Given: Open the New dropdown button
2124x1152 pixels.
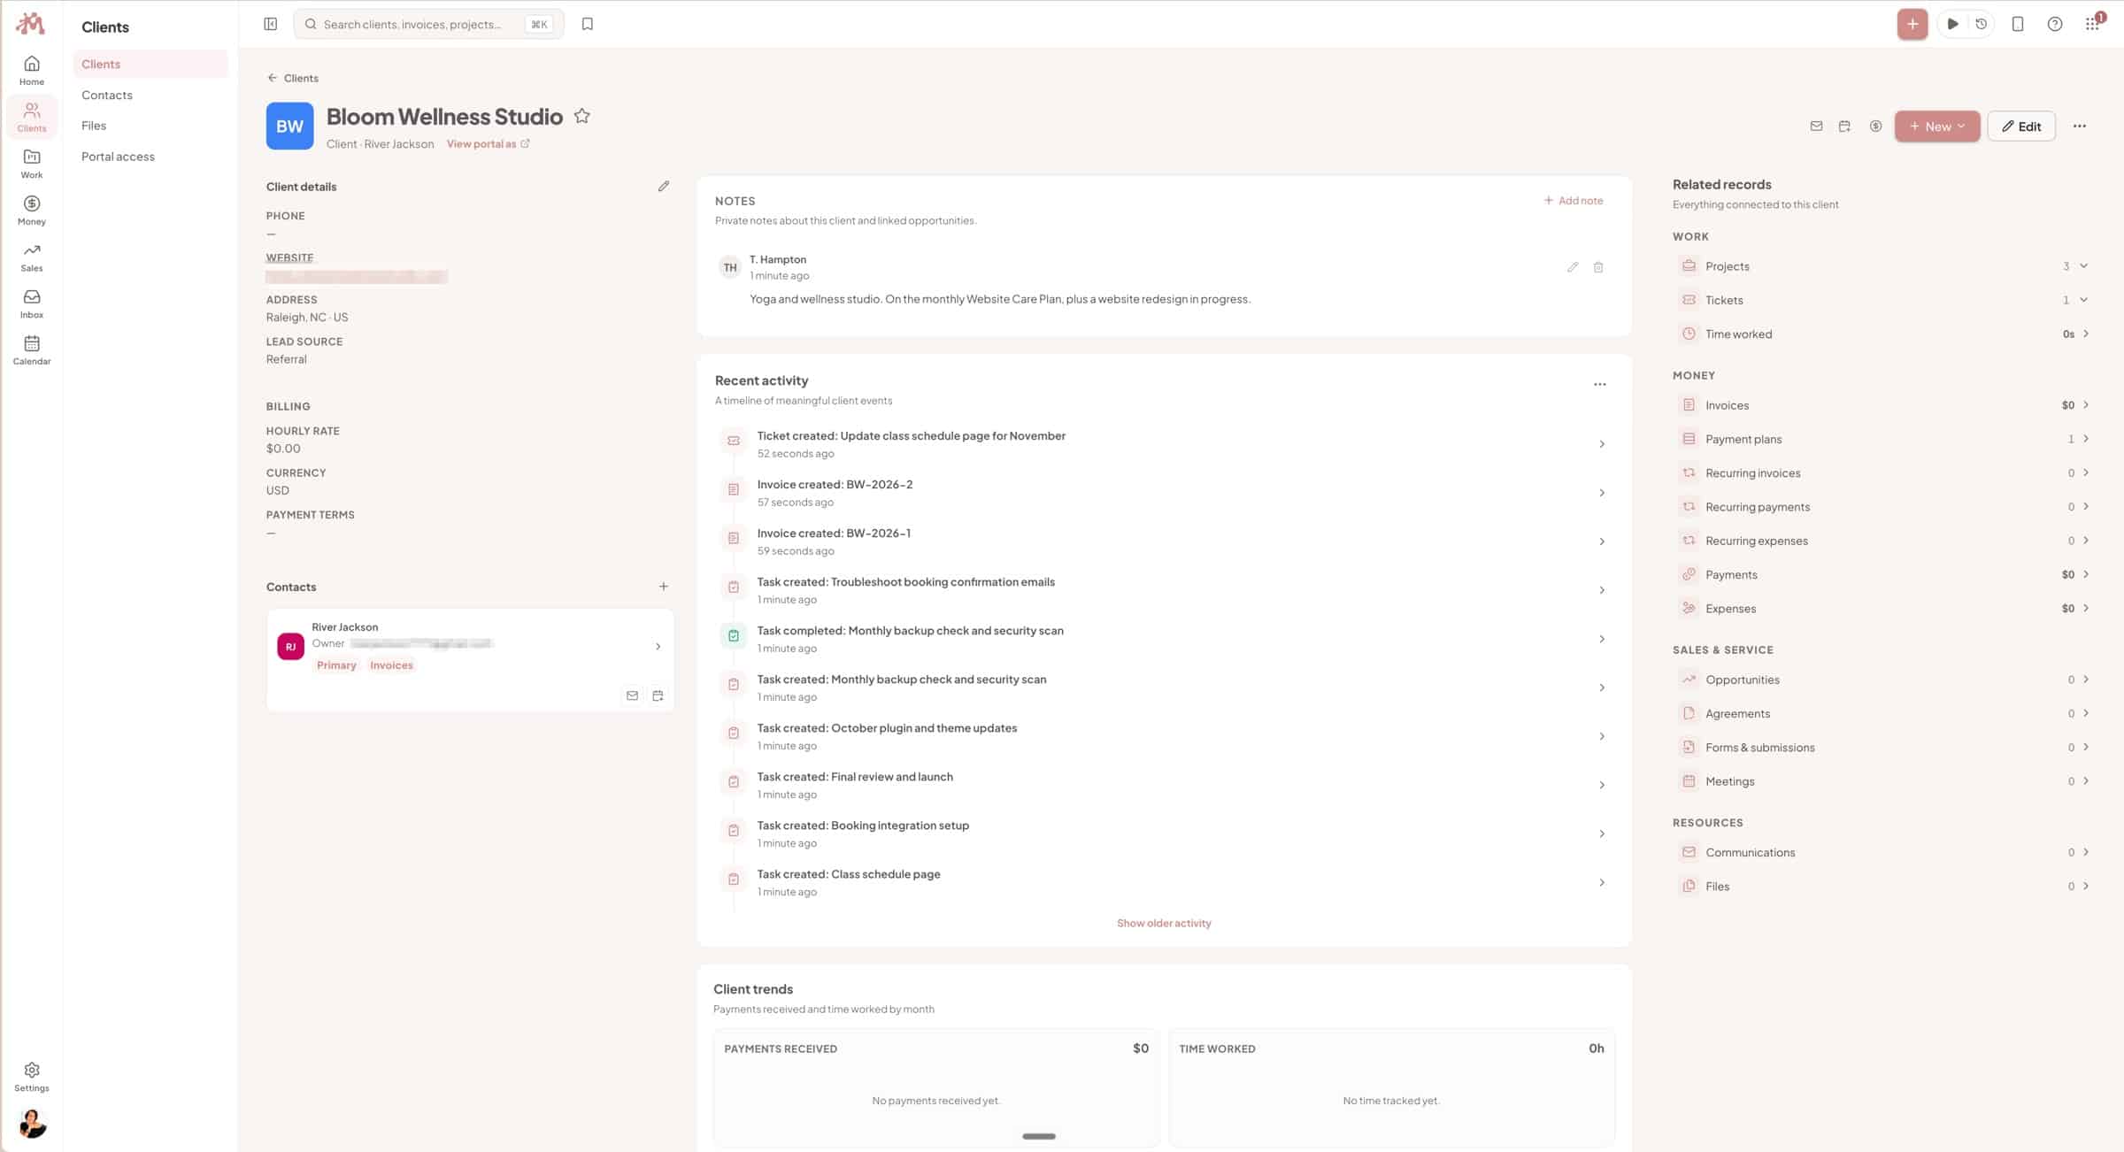Looking at the screenshot, I should click(x=1937, y=126).
